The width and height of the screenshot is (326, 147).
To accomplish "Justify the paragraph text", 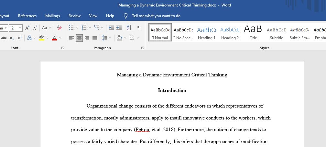I will click(95, 38).
